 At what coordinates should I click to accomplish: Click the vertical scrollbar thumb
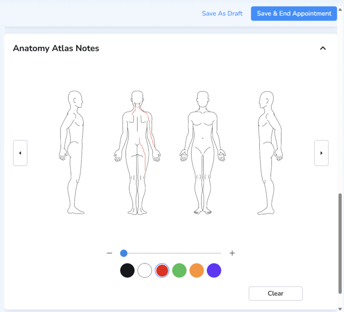(x=340, y=243)
